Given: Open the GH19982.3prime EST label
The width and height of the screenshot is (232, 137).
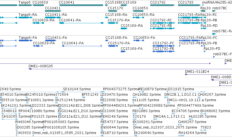Looking at the screenshot, I should (x=146, y=95).
